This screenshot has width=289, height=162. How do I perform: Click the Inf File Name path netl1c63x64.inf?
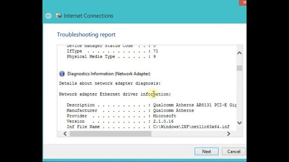click(191, 127)
